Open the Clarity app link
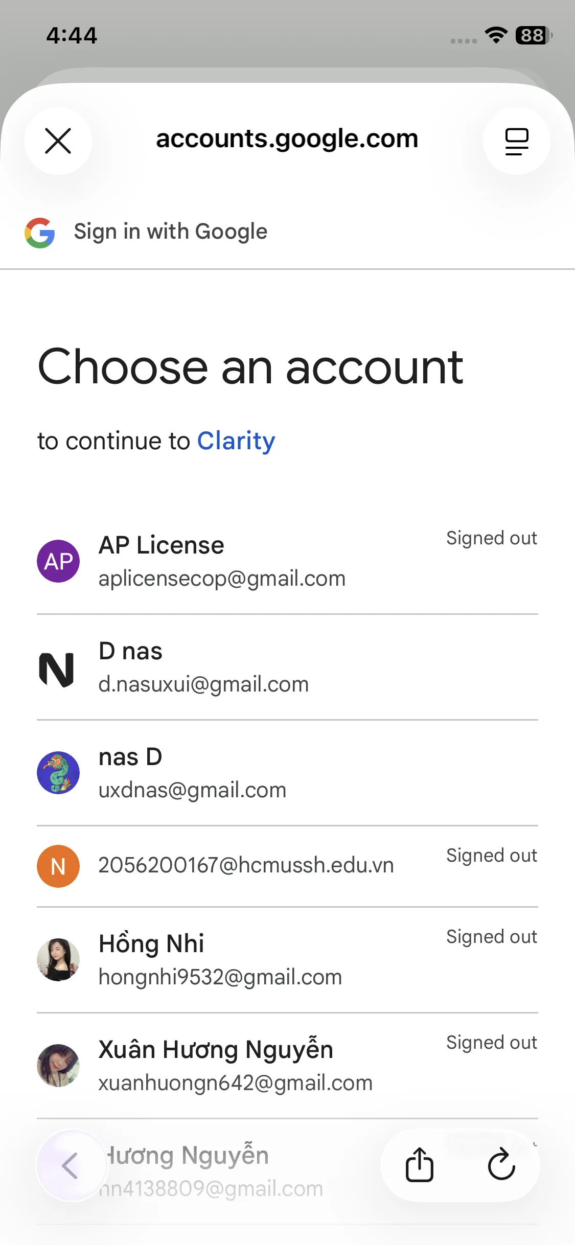The image size is (575, 1245). click(236, 441)
